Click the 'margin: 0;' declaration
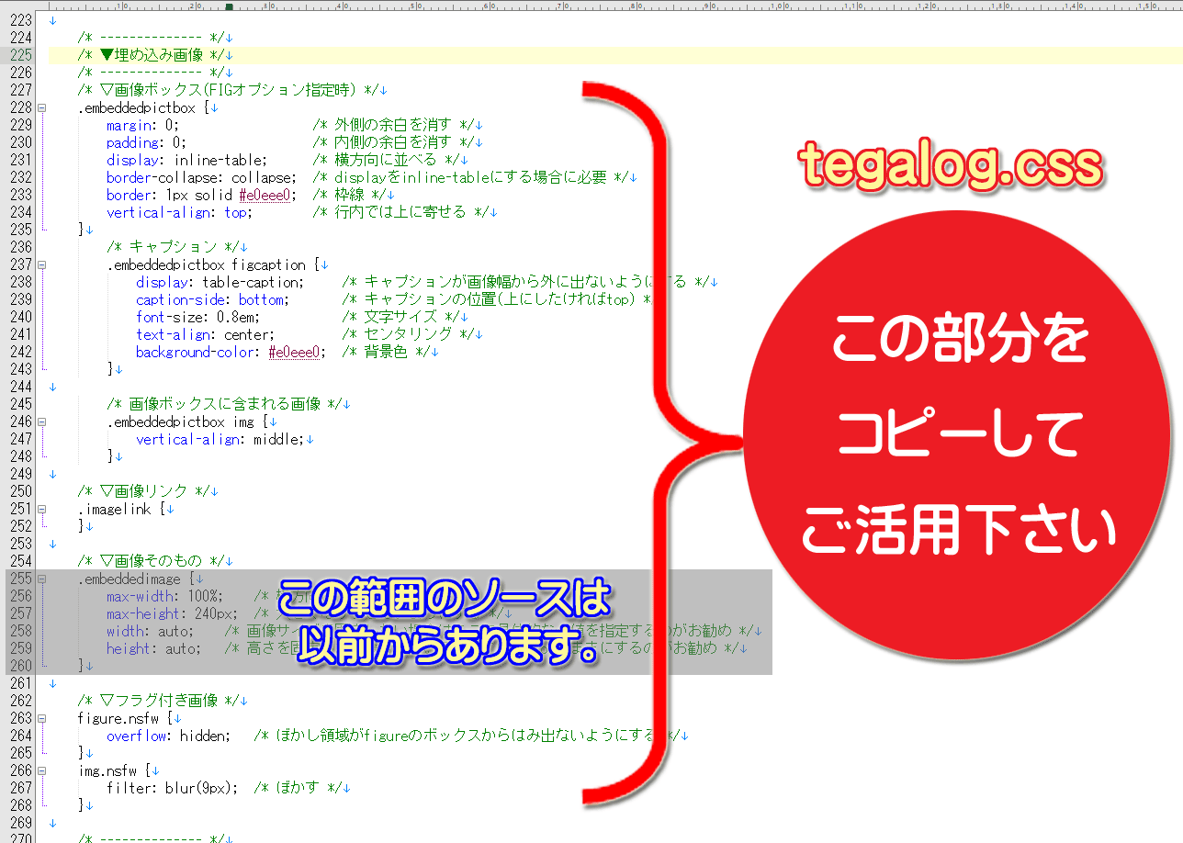The image size is (1183, 843). tap(142, 126)
